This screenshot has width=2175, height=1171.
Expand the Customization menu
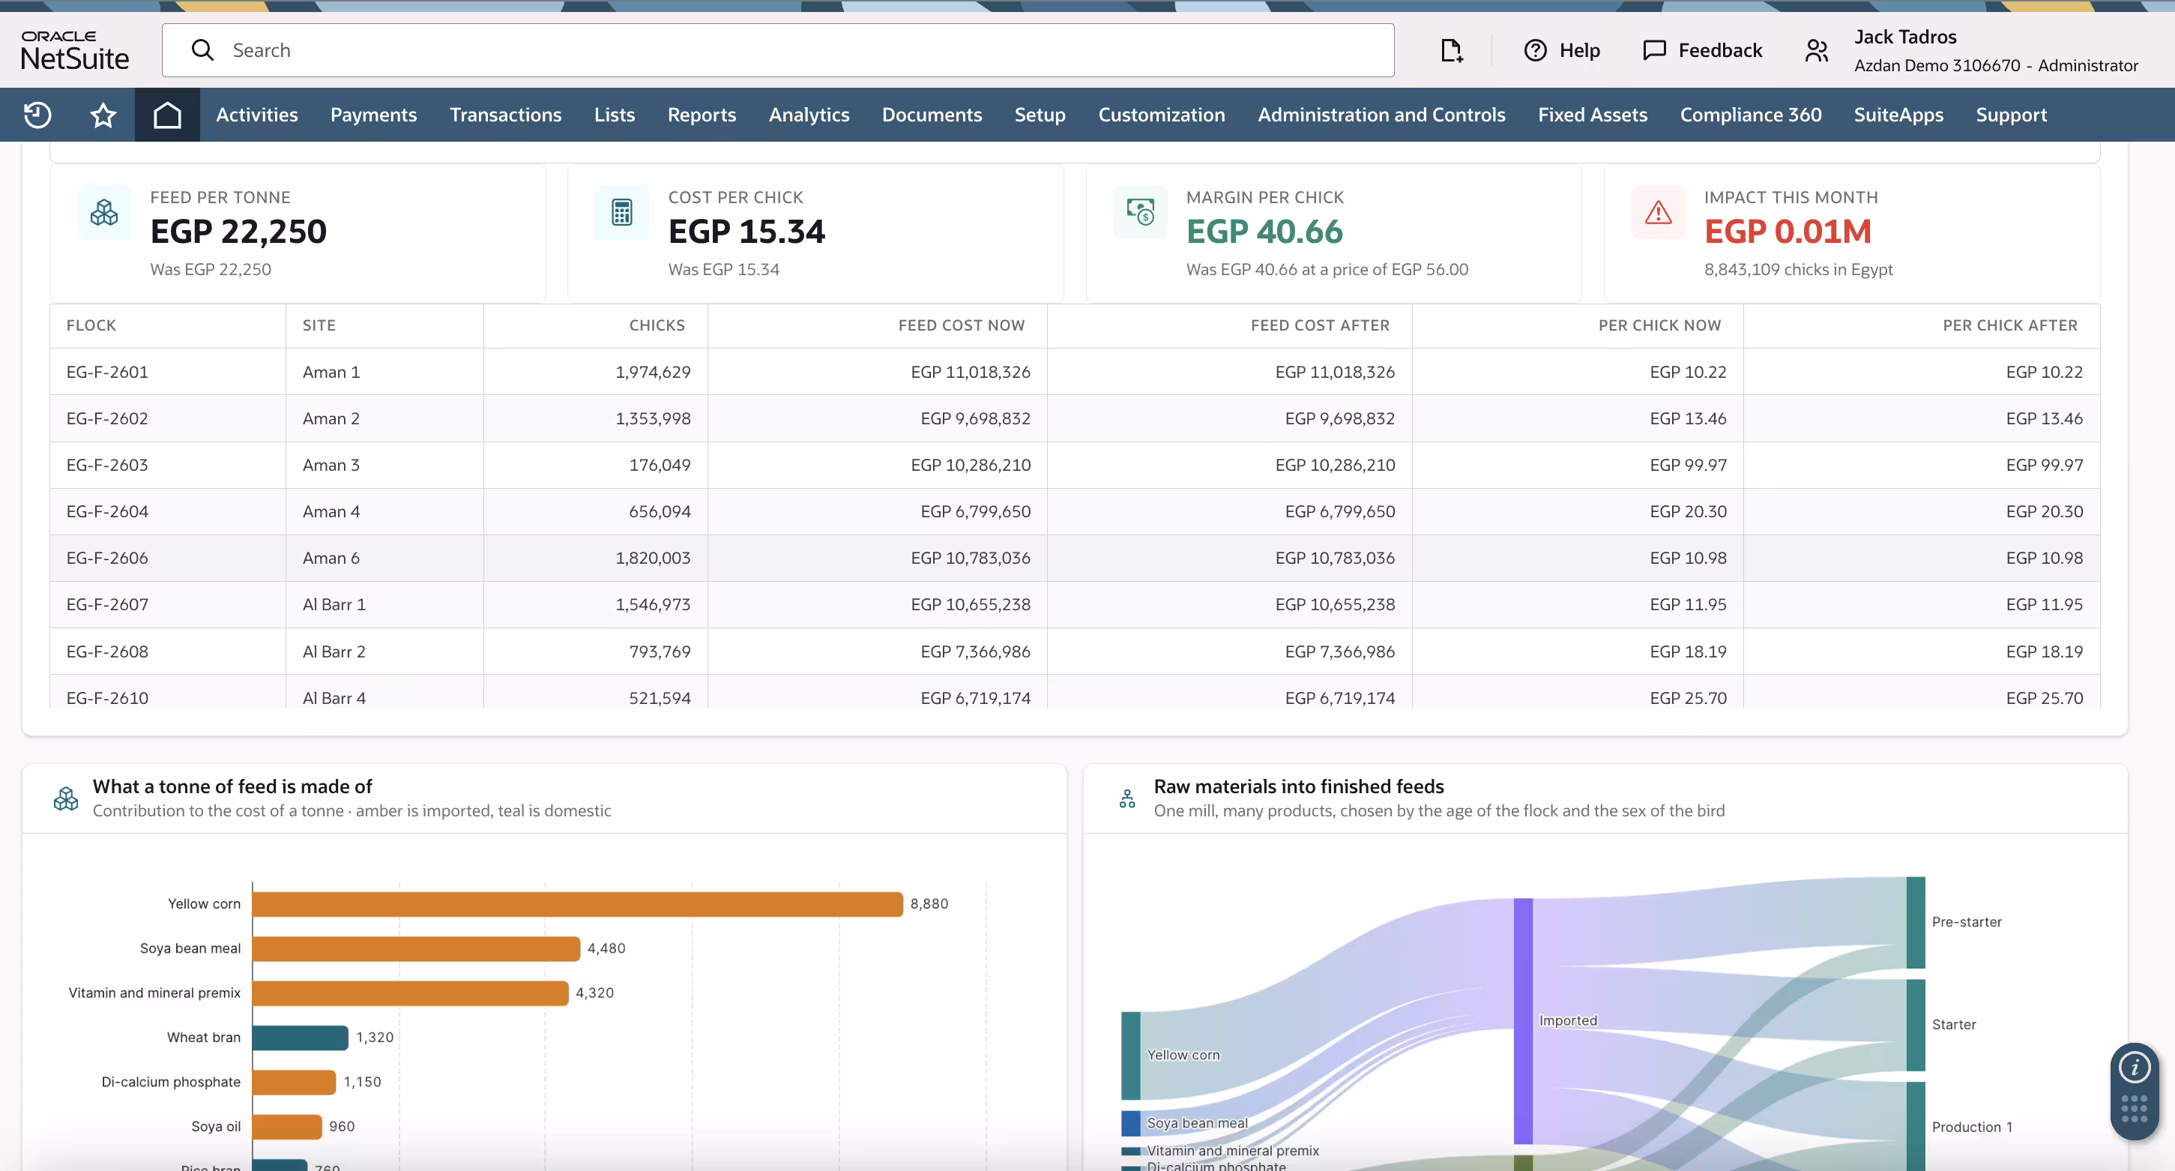[1161, 115]
